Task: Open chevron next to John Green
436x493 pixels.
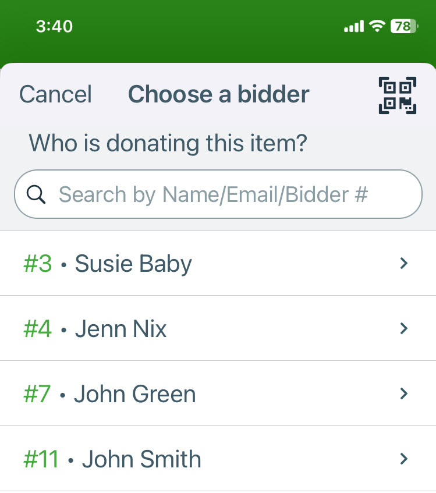Action: tap(404, 393)
